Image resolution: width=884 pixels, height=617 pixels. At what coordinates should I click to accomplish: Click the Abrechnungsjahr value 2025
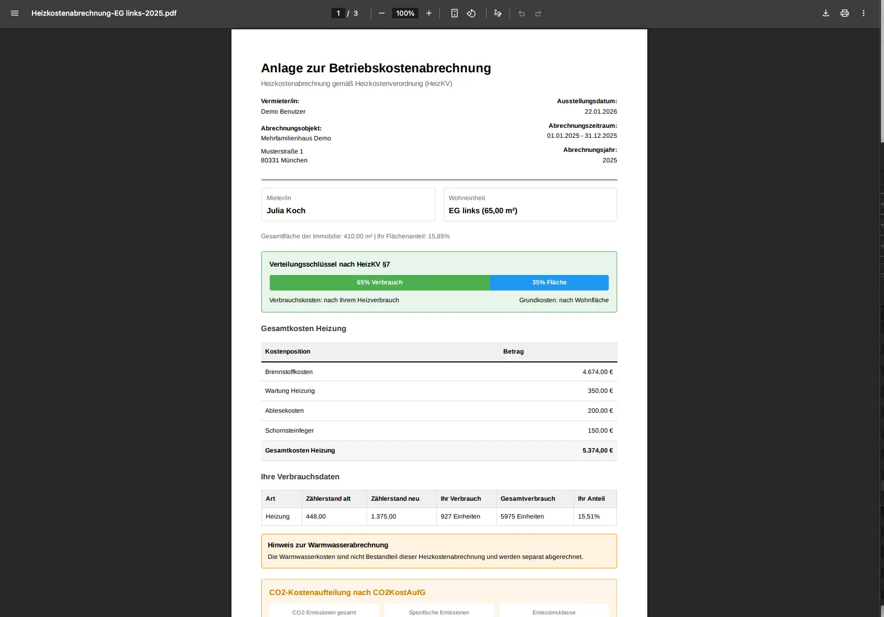(x=610, y=160)
